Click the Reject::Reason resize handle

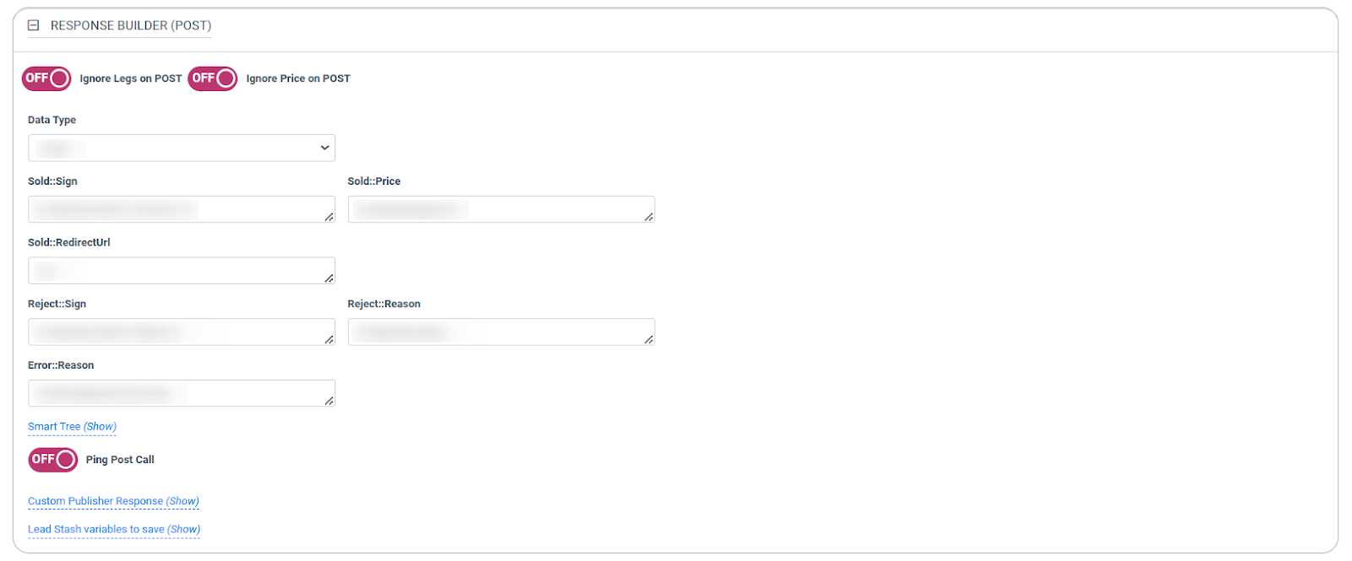pyautogui.click(x=648, y=339)
